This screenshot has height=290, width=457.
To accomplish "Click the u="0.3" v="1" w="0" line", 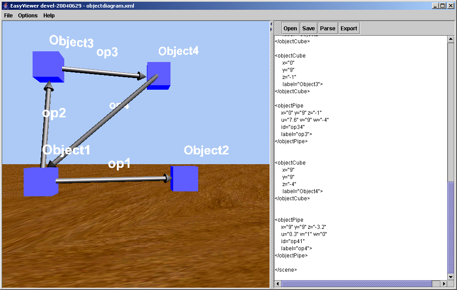I will tap(304, 234).
